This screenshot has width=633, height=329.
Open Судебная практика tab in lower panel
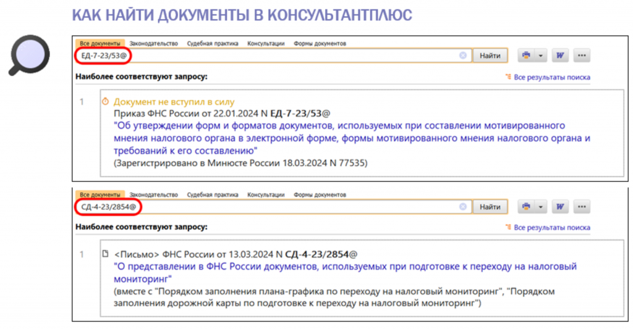click(x=213, y=194)
